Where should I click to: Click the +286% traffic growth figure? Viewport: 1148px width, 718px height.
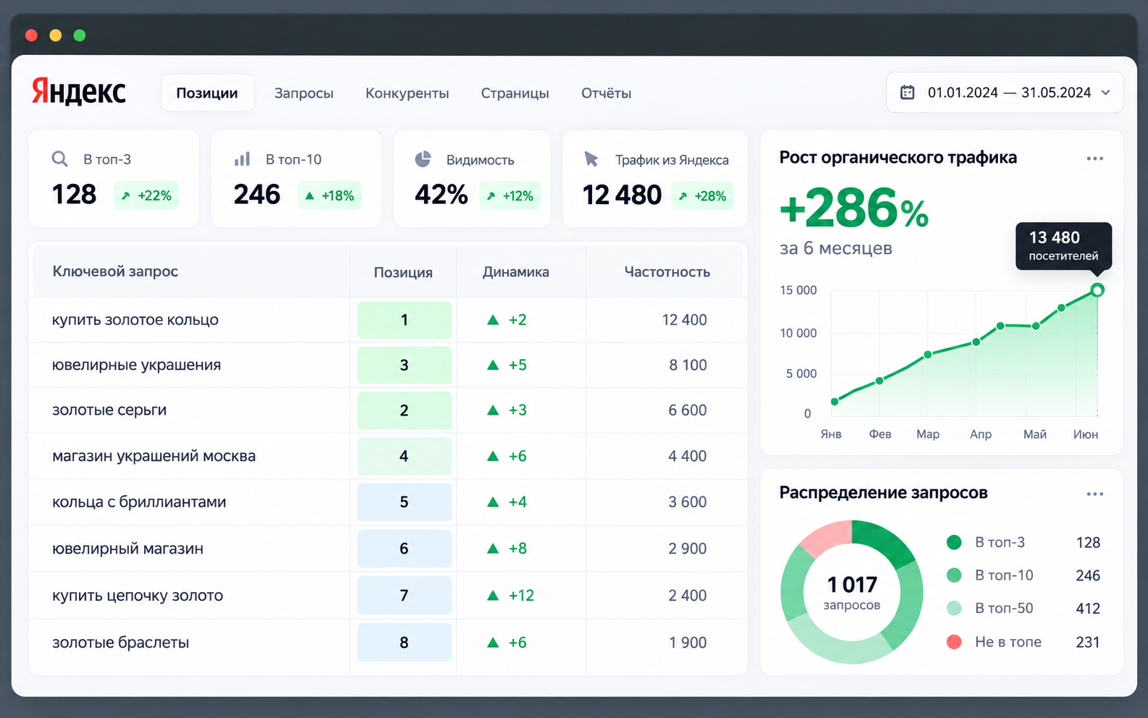(x=854, y=208)
